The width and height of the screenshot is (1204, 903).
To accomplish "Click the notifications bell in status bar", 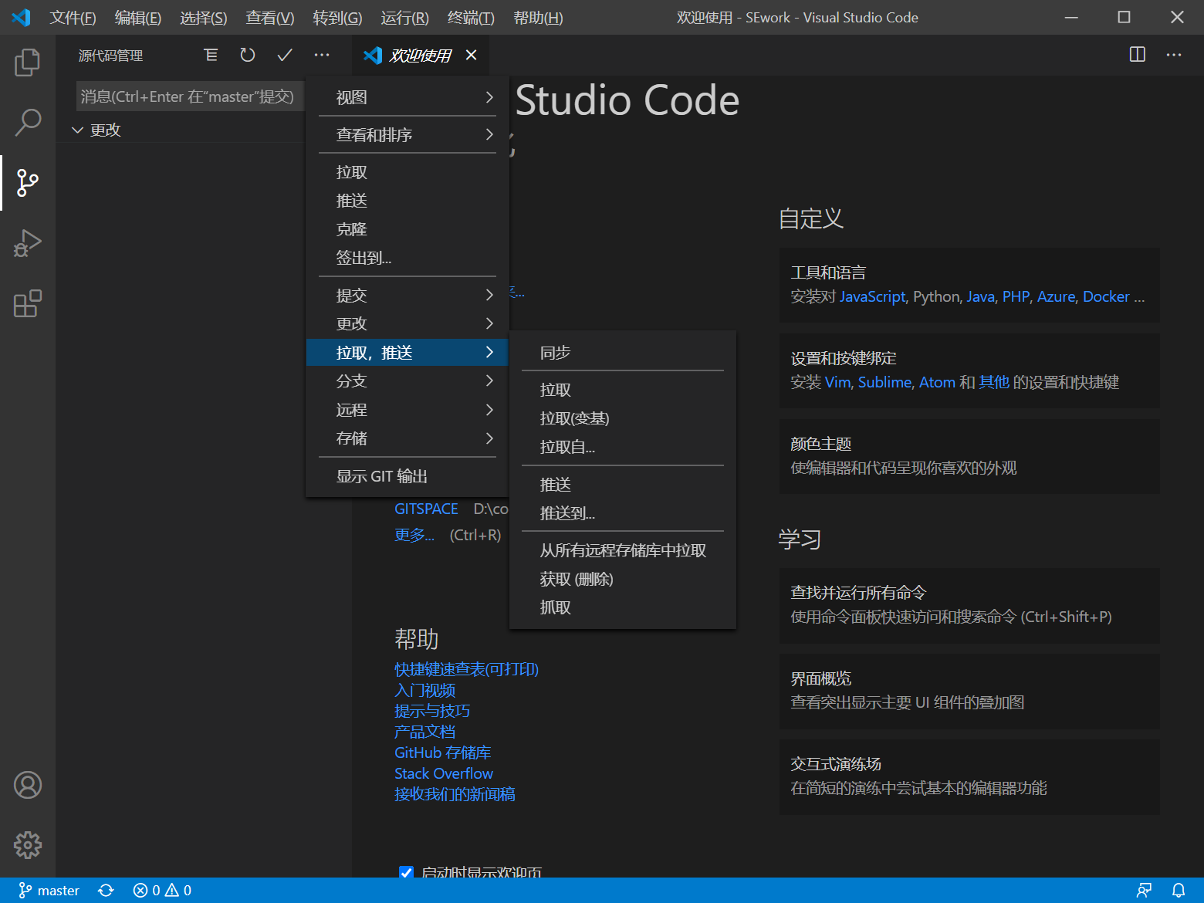I will pyautogui.click(x=1179, y=891).
